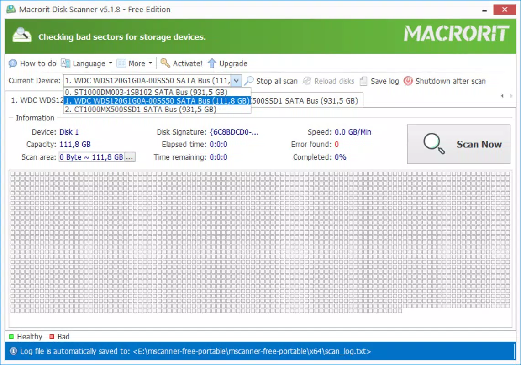This screenshot has width=521, height=365.
Task: Click the Elapsed time 0:0:0 value
Action: (x=218, y=145)
